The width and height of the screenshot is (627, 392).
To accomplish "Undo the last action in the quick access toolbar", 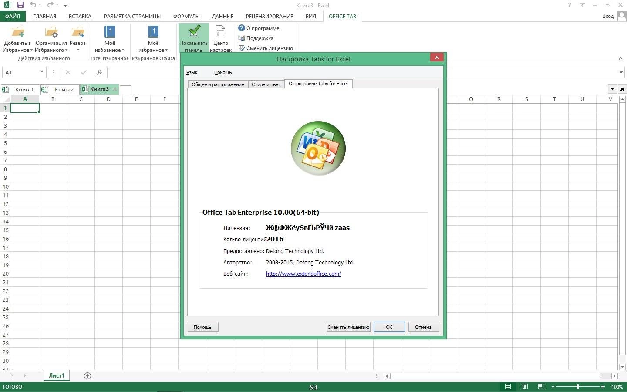I will click(x=33, y=5).
